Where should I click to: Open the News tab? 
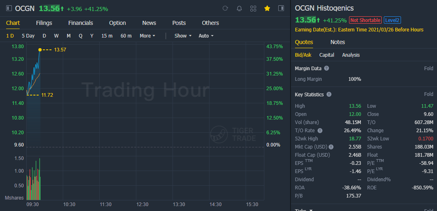[x=149, y=23]
